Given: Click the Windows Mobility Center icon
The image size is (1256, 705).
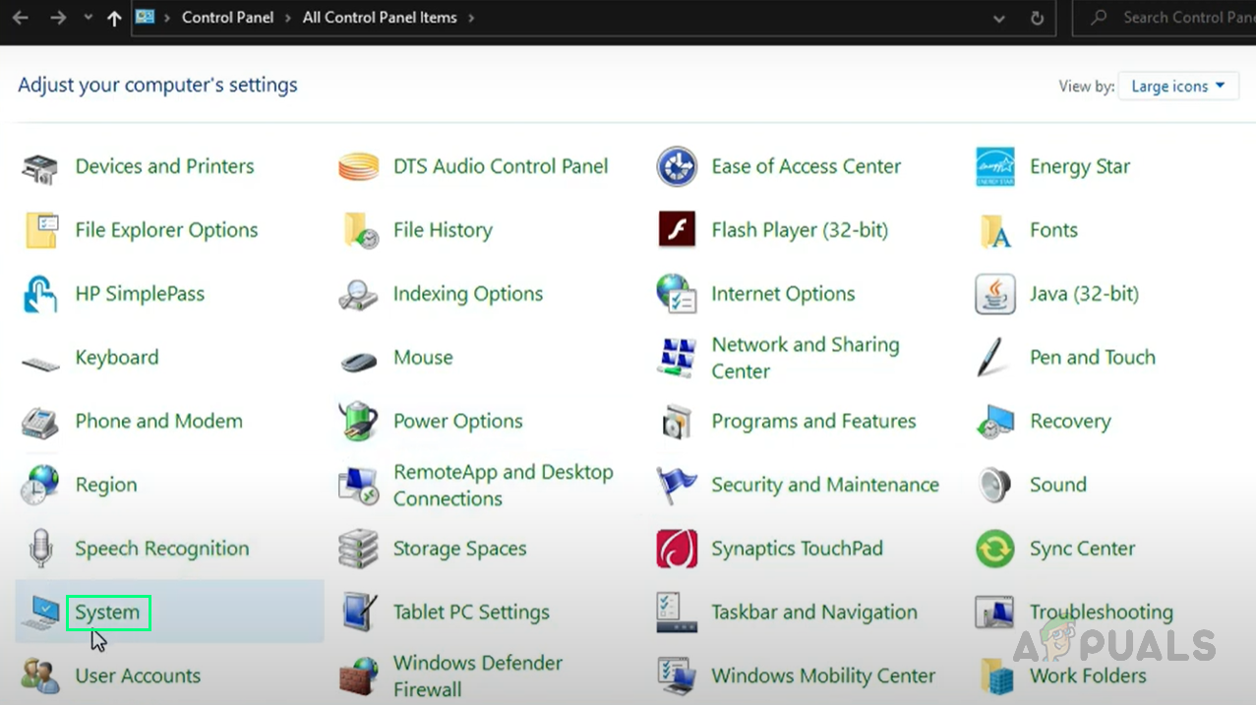Looking at the screenshot, I should 677,676.
